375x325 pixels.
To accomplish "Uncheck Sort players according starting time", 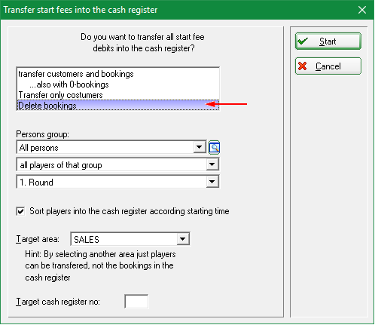I will coord(20,211).
